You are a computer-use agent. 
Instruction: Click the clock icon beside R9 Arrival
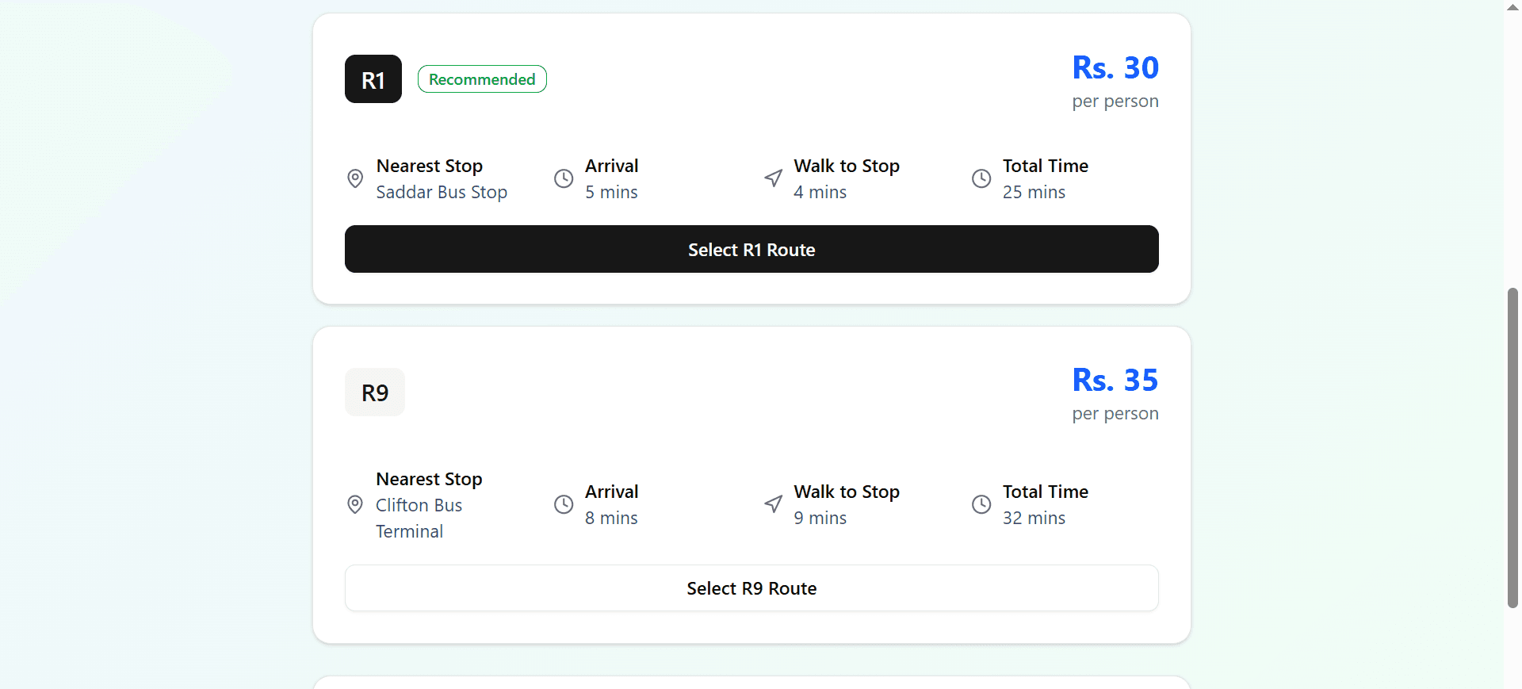click(564, 505)
